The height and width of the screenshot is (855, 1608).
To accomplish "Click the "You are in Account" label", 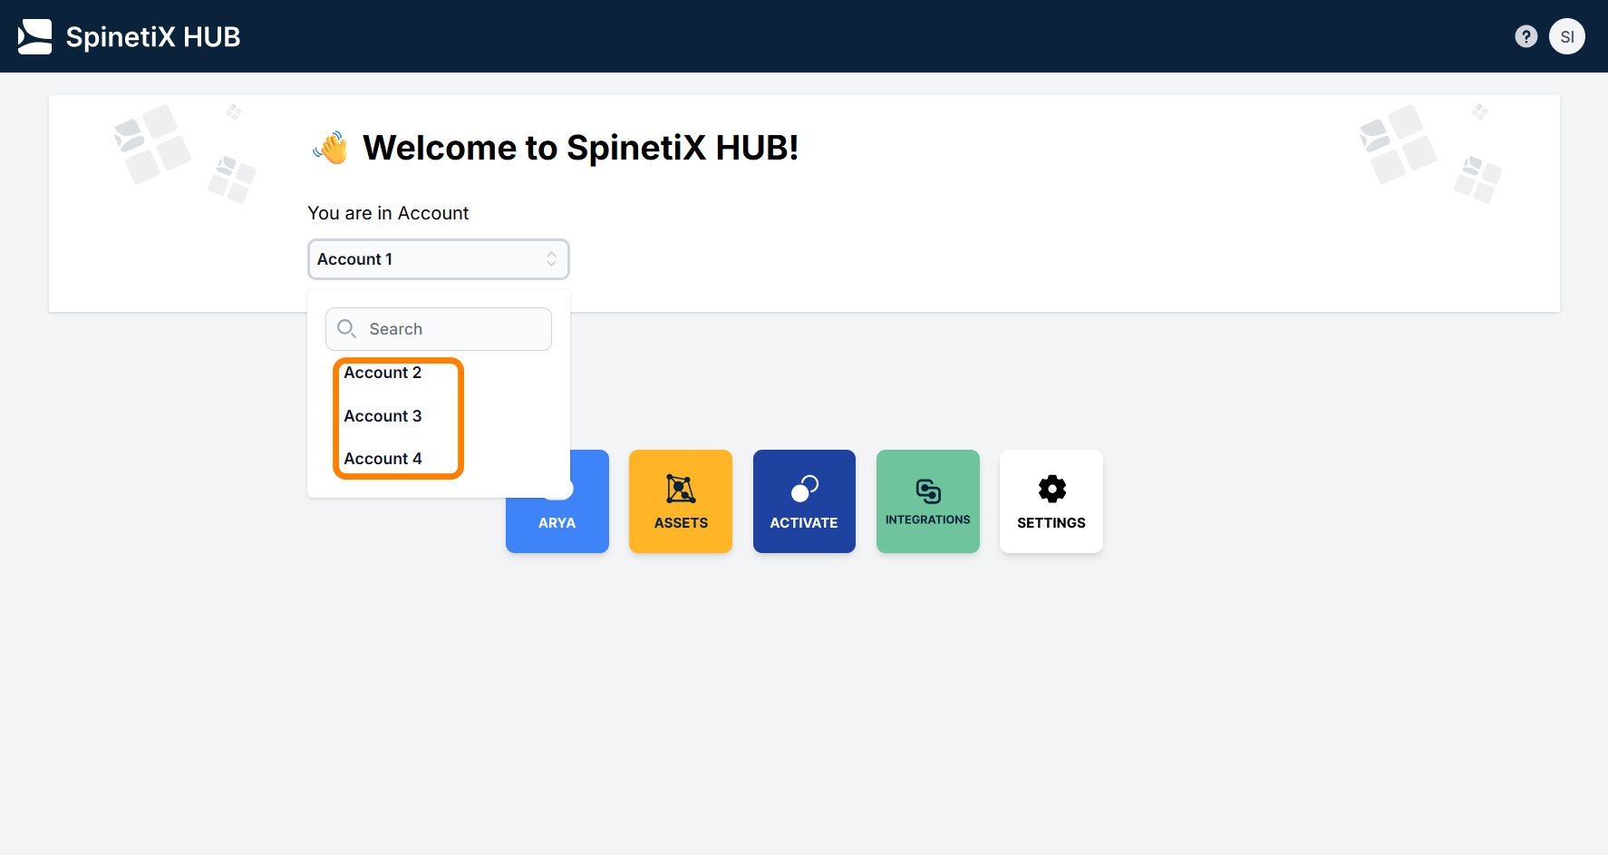I will [x=388, y=213].
